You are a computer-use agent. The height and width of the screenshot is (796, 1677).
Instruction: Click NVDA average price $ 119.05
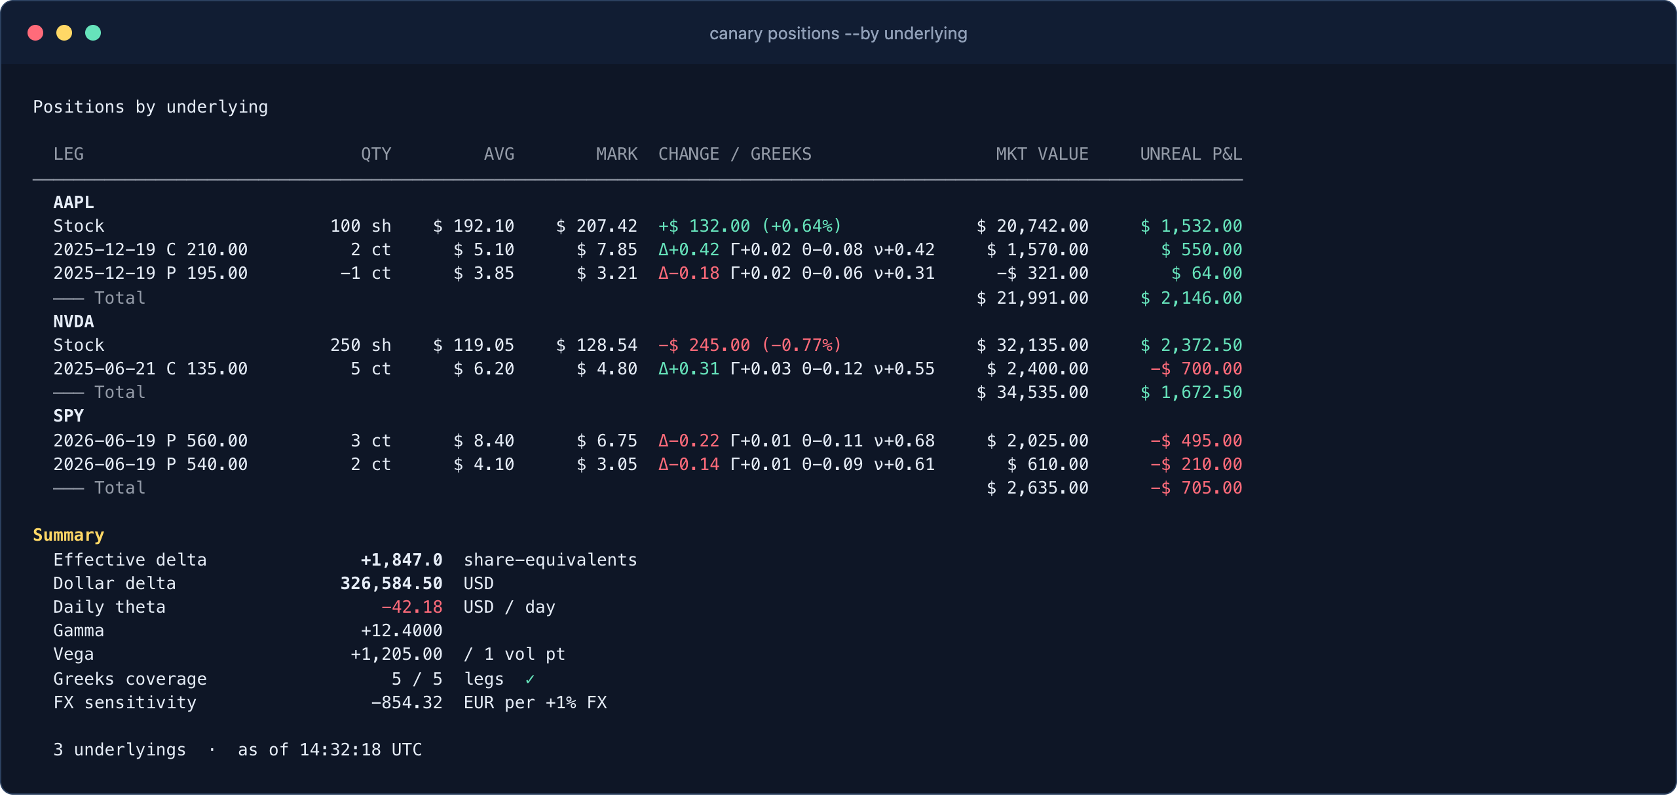point(474,345)
